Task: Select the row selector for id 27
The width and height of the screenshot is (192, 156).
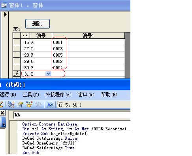Action: click(x=17, y=48)
